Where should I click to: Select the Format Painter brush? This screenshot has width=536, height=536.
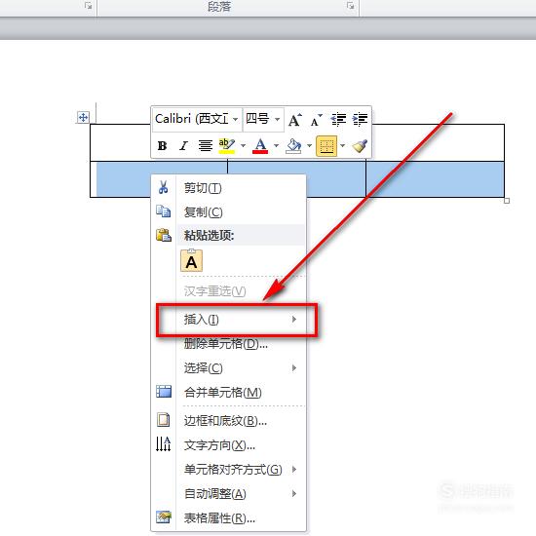[x=360, y=146]
